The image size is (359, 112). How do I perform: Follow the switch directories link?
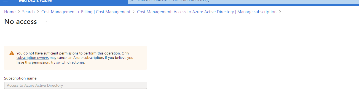(x=70, y=62)
